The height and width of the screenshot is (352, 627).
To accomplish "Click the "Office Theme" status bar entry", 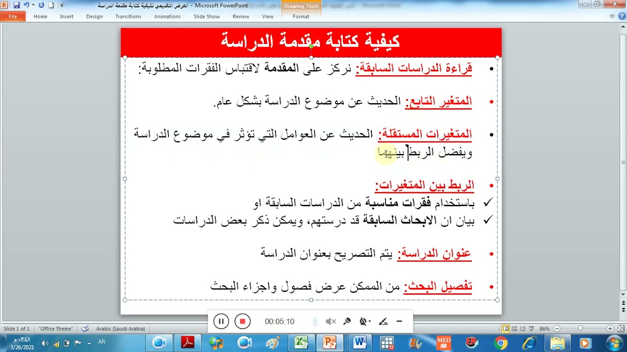I will [x=56, y=329].
